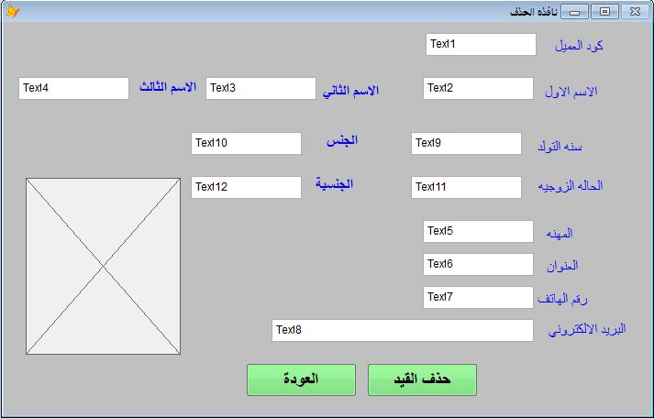Click the Text8 email field
Image resolution: width=654 pixels, height=418 pixels.
tap(403, 331)
